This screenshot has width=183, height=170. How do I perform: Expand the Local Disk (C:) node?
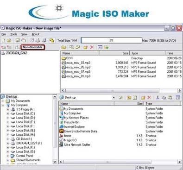(8, 113)
